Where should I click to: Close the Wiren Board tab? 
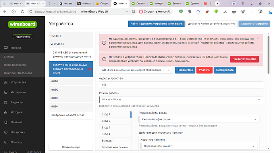tap(126, 4)
